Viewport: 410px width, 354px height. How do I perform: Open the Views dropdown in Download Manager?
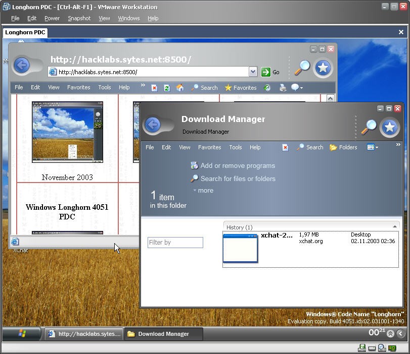373,147
